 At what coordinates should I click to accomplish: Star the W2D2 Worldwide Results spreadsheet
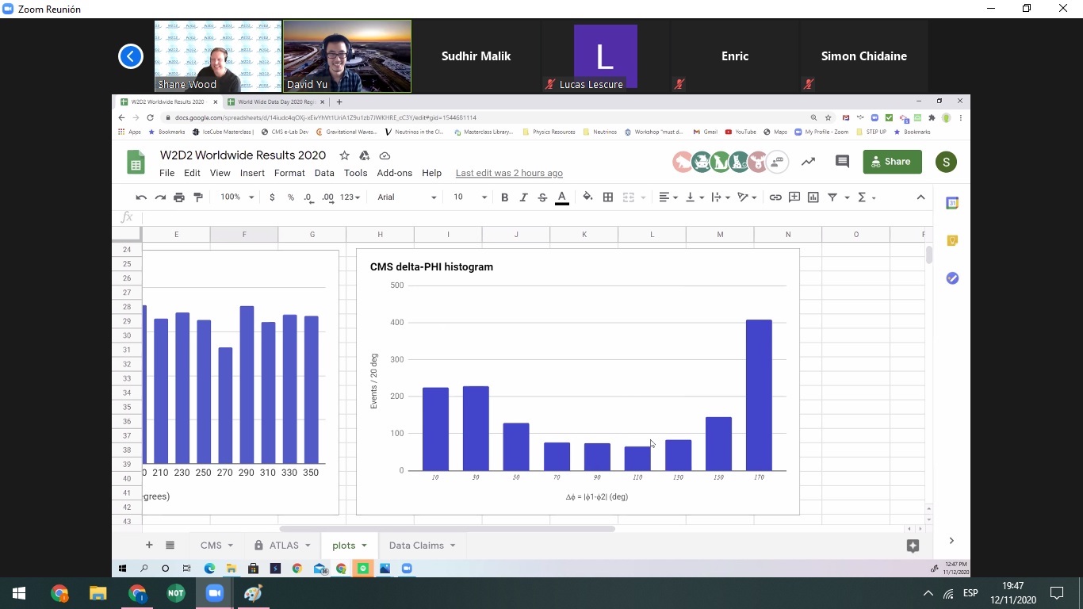coord(344,155)
